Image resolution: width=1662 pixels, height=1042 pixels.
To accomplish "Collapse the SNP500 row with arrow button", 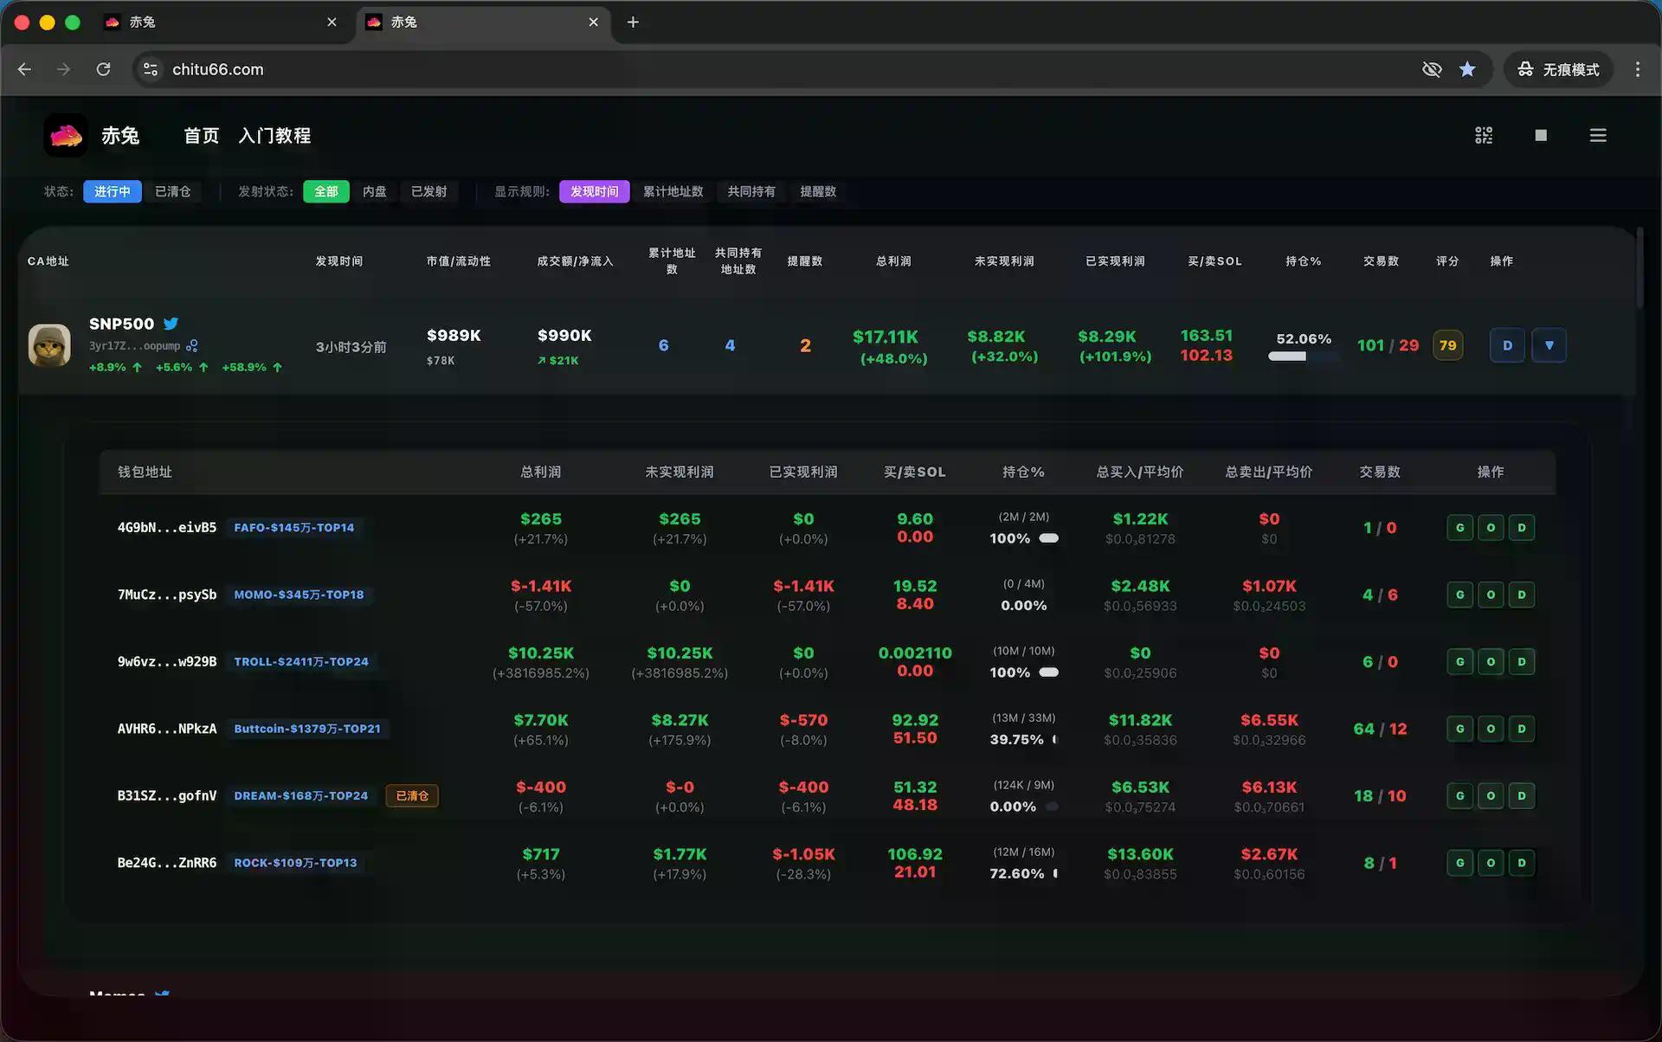I will click(1549, 345).
